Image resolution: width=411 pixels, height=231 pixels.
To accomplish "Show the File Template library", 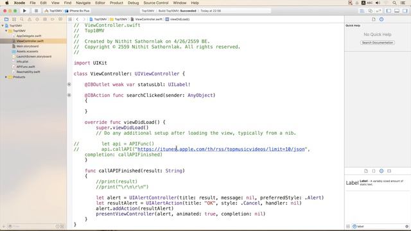I will click(366, 171).
